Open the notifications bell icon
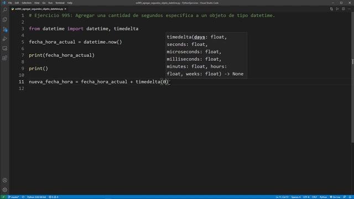The height and width of the screenshot is (199, 354). (x=350, y=197)
